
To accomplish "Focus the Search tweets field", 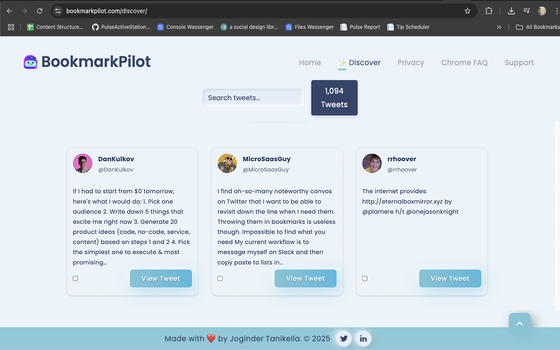I will point(253,98).
